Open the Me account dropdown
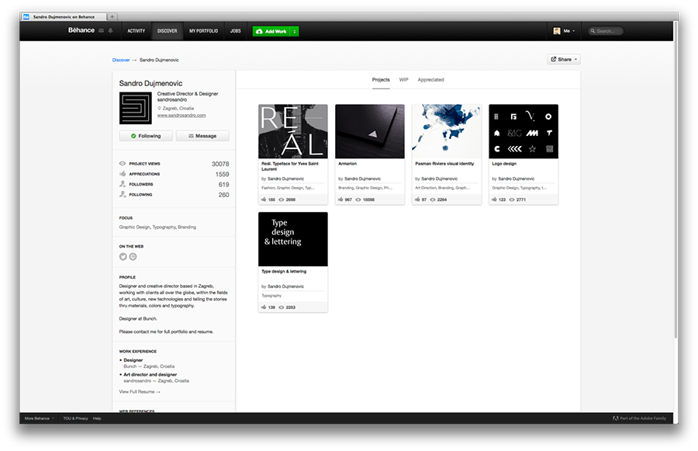 point(564,31)
